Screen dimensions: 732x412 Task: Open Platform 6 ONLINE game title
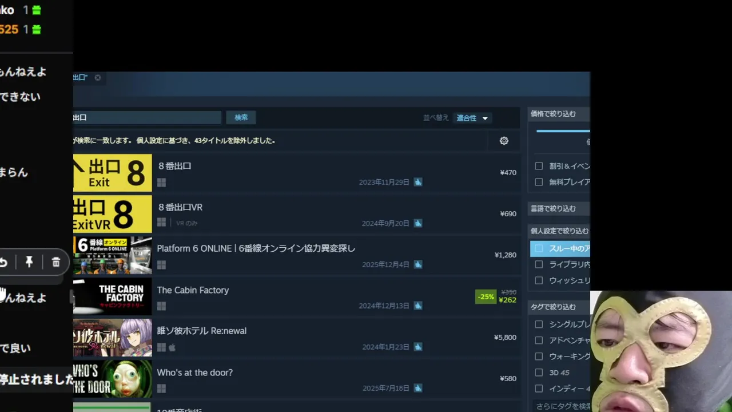[x=256, y=248]
